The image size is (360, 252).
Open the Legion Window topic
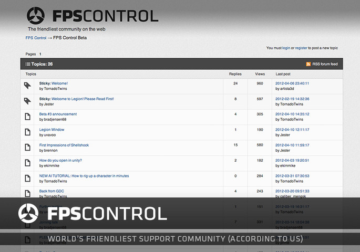pyautogui.click(x=52, y=130)
